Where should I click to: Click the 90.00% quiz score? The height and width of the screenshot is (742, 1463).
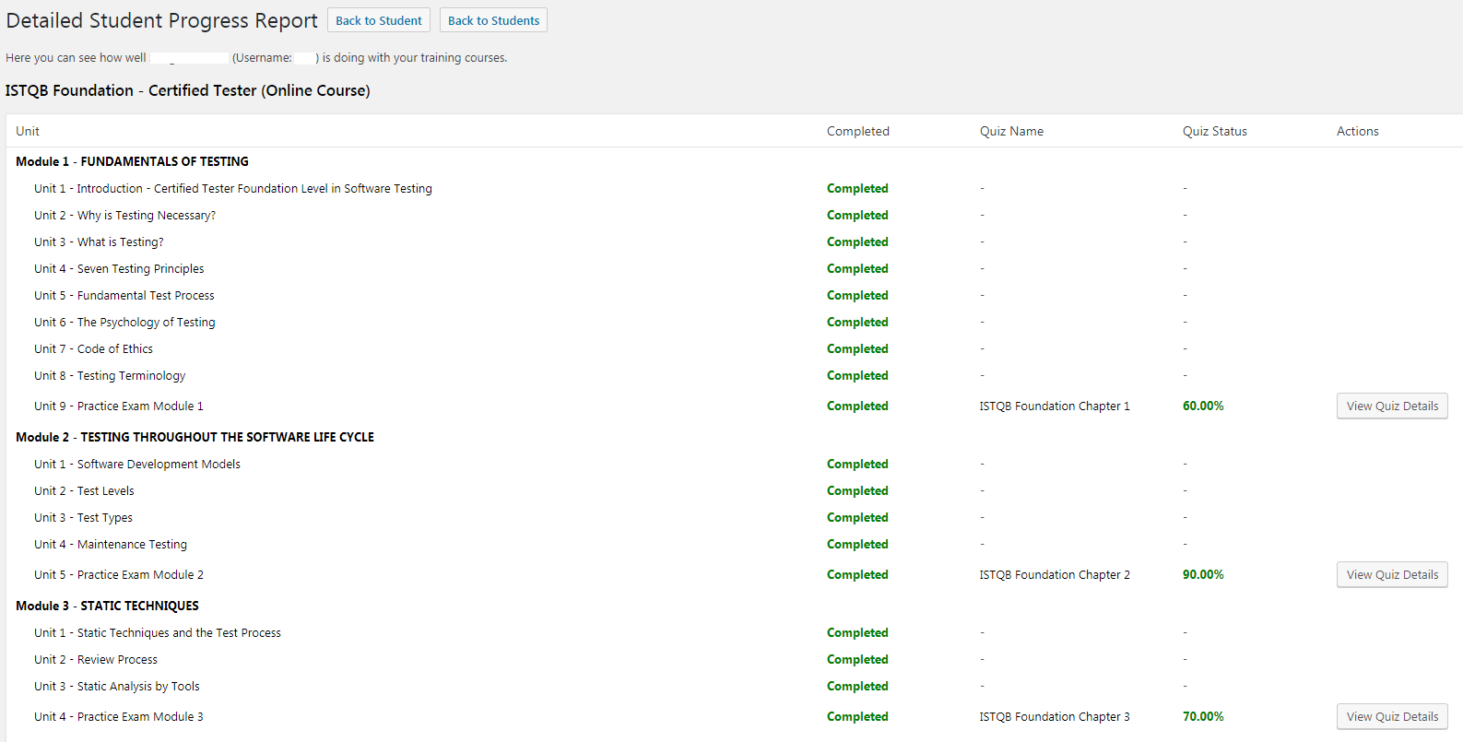pyautogui.click(x=1203, y=574)
